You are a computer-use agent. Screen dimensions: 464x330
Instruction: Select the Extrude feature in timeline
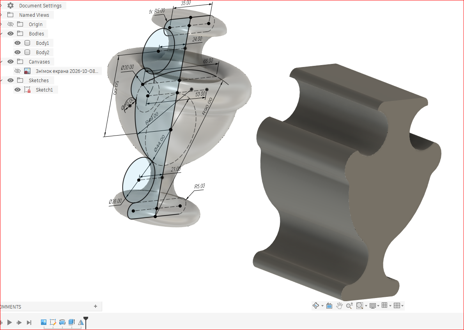click(x=71, y=322)
